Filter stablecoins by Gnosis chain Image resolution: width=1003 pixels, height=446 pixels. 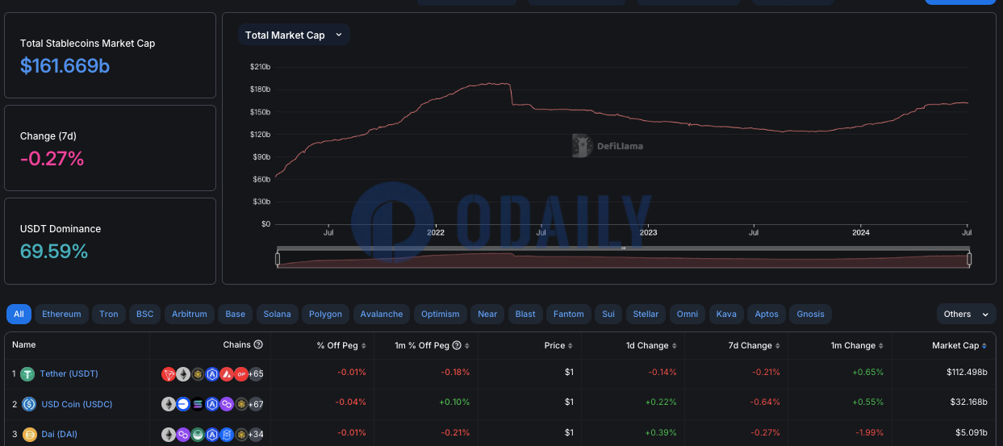[x=810, y=314]
